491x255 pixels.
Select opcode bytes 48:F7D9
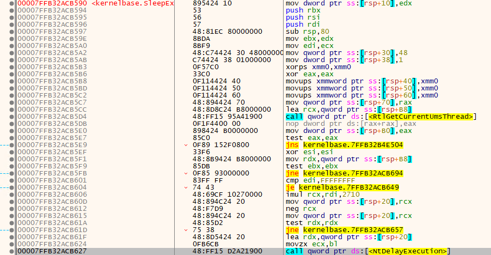point(207,209)
